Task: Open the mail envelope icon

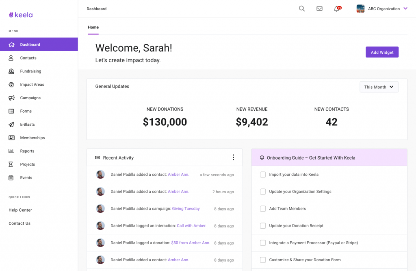Action: click(319, 8)
